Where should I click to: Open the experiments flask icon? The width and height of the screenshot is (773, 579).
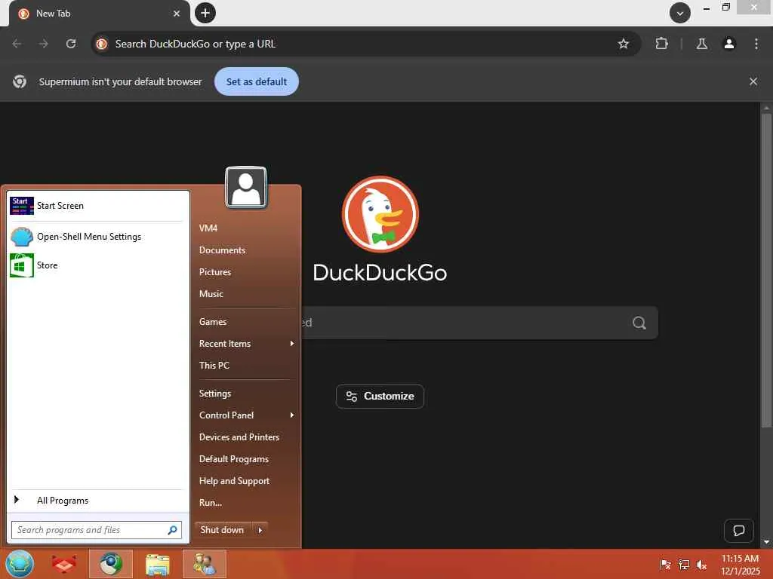pos(702,44)
